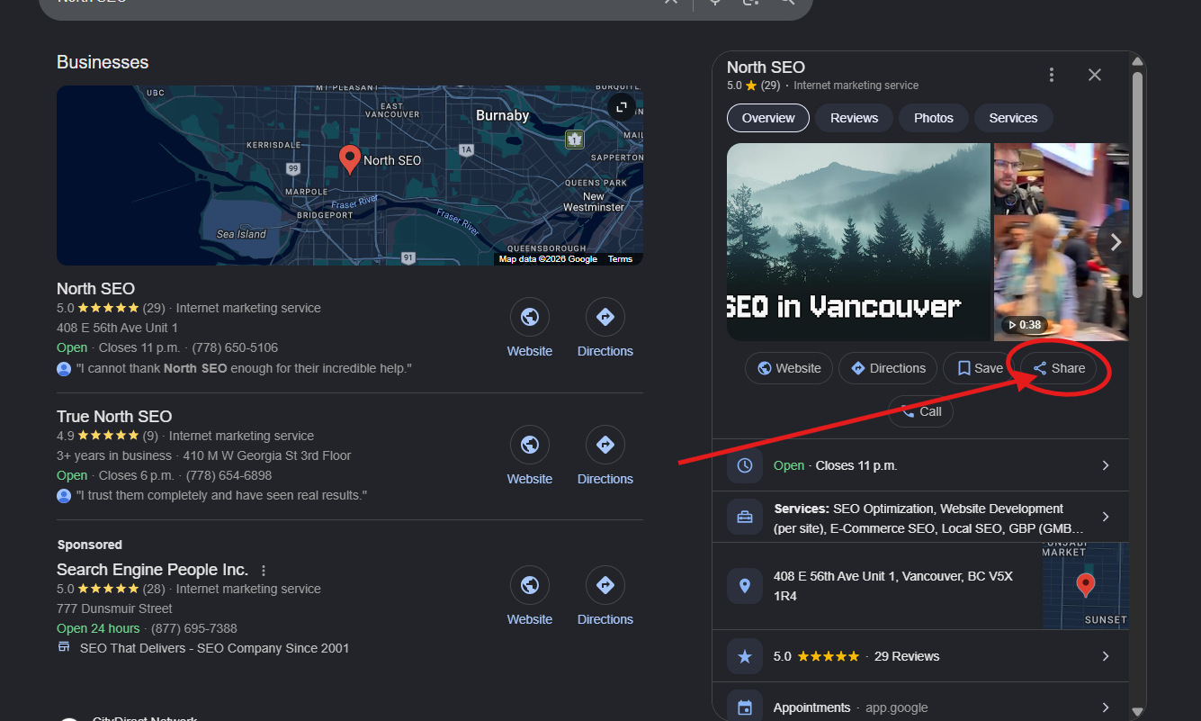This screenshot has width=1201, height=721.
Task: Open the address map thumbnail
Action: point(1086,586)
